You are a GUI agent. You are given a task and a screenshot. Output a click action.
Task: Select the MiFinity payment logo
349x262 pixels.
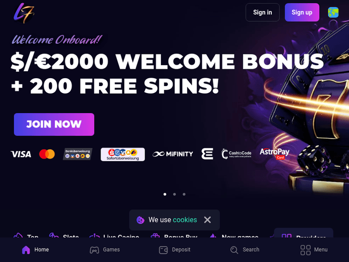[173, 154]
